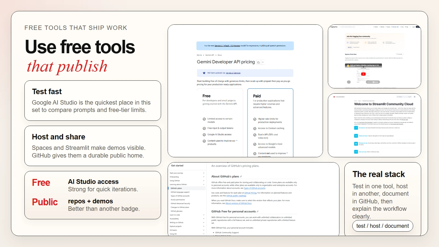
Task: Click check icon beside Access to Google's most advanced models
Action: pos(255,144)
